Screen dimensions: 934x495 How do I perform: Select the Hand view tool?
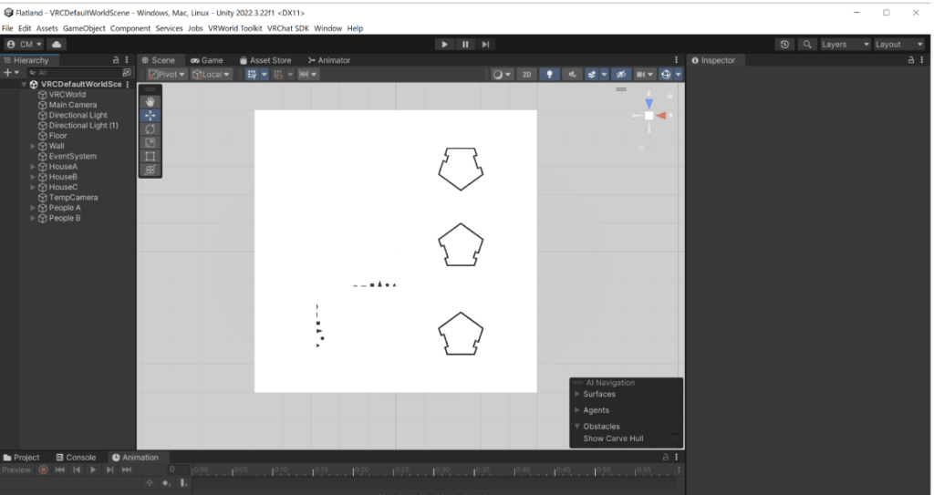150,102
